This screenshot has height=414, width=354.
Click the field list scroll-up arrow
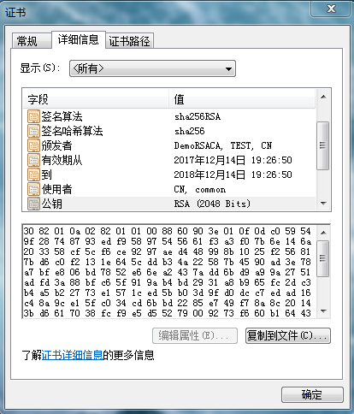pos(323,97)
